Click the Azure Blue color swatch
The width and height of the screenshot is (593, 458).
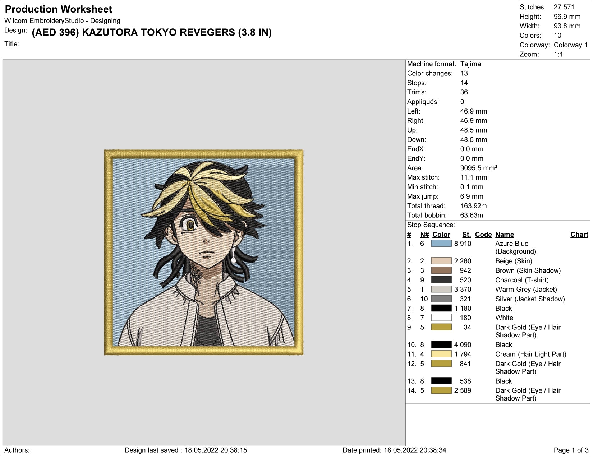click(x=441, y=244)
